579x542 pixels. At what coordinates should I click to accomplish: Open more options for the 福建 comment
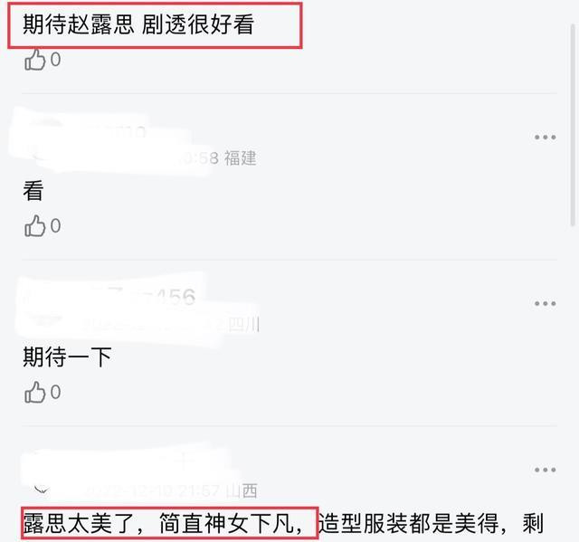pyautogui.click(x=545, y=138)
